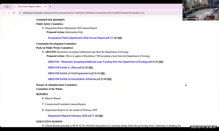Click the site information icon in the address bar
Screen dimensions: 219x131
pyautogui.click(x=20, y=13)
